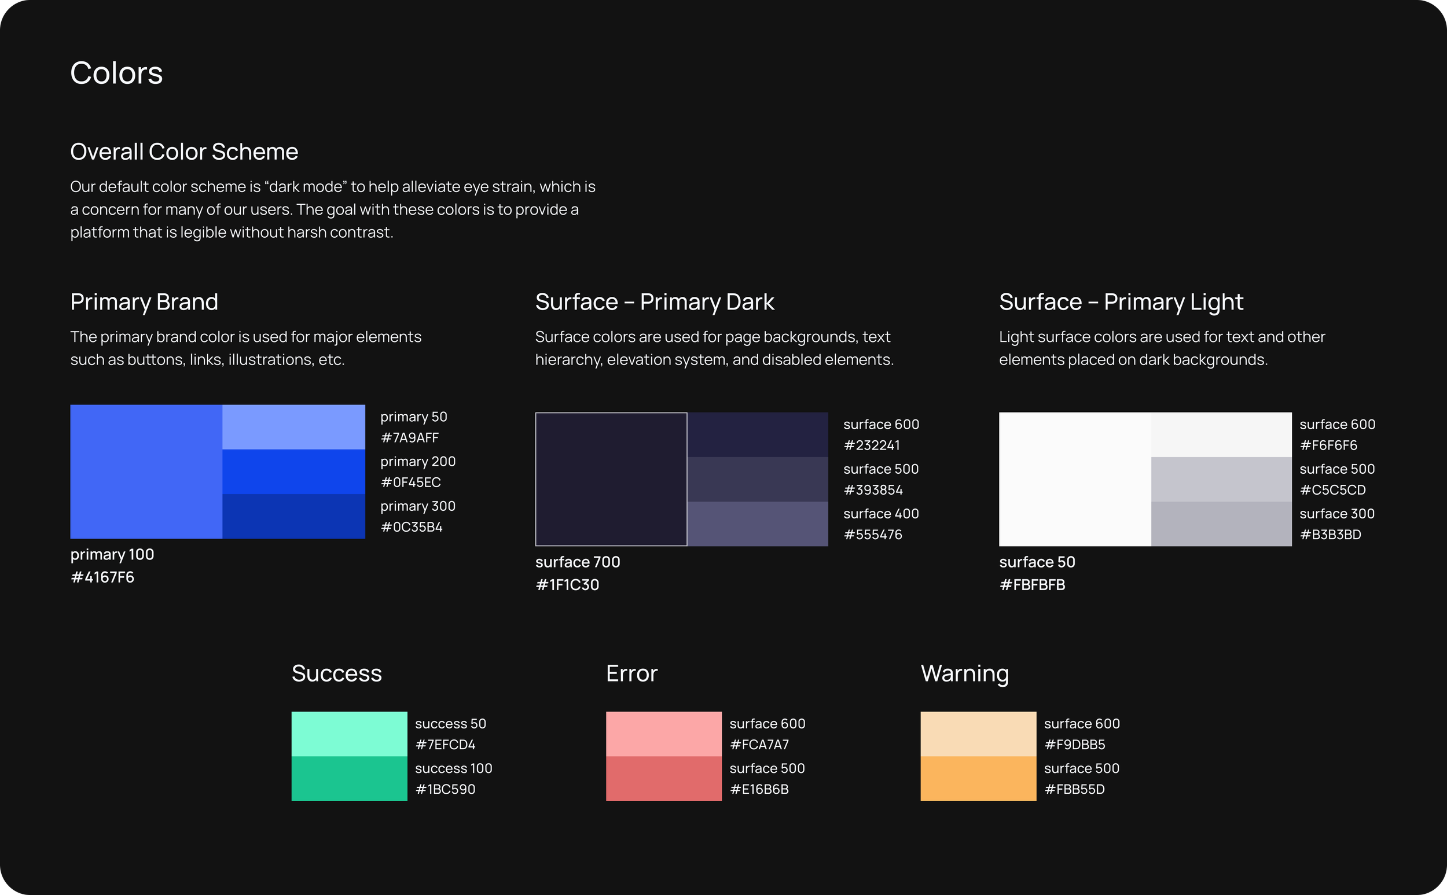Select the dark surface 600 #232241 swatch

(758, 434)
